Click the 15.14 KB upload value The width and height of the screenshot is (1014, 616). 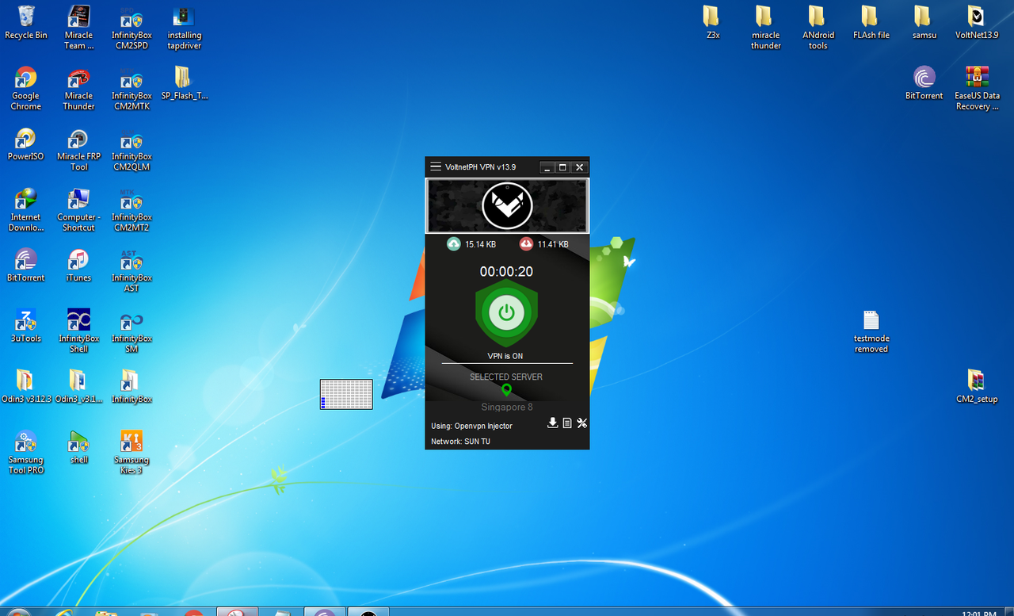tap(481, 244)
